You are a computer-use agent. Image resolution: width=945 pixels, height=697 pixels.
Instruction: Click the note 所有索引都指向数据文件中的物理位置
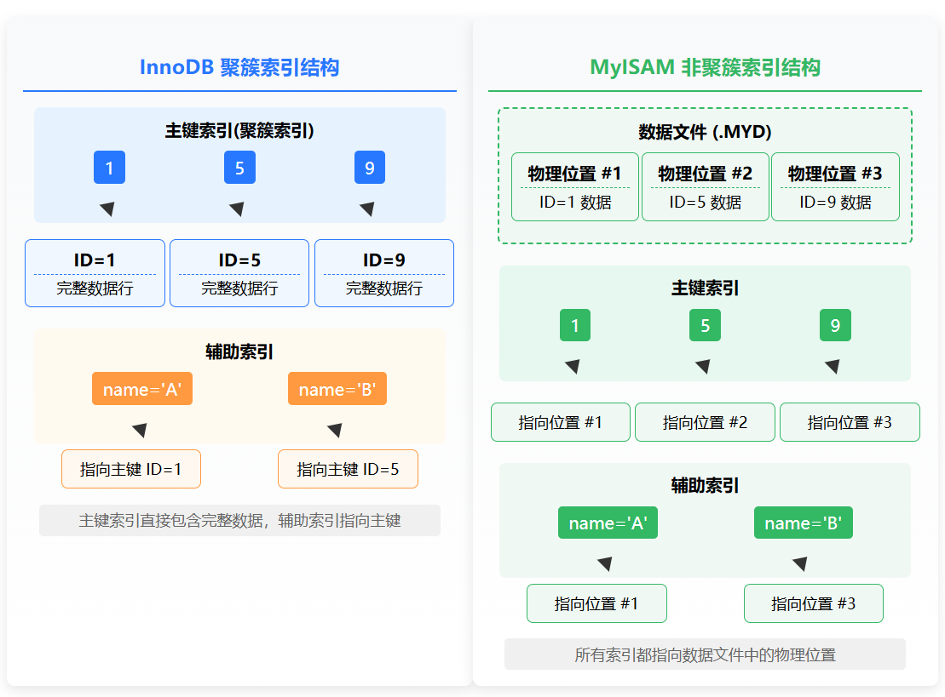(x=706, y=654)
